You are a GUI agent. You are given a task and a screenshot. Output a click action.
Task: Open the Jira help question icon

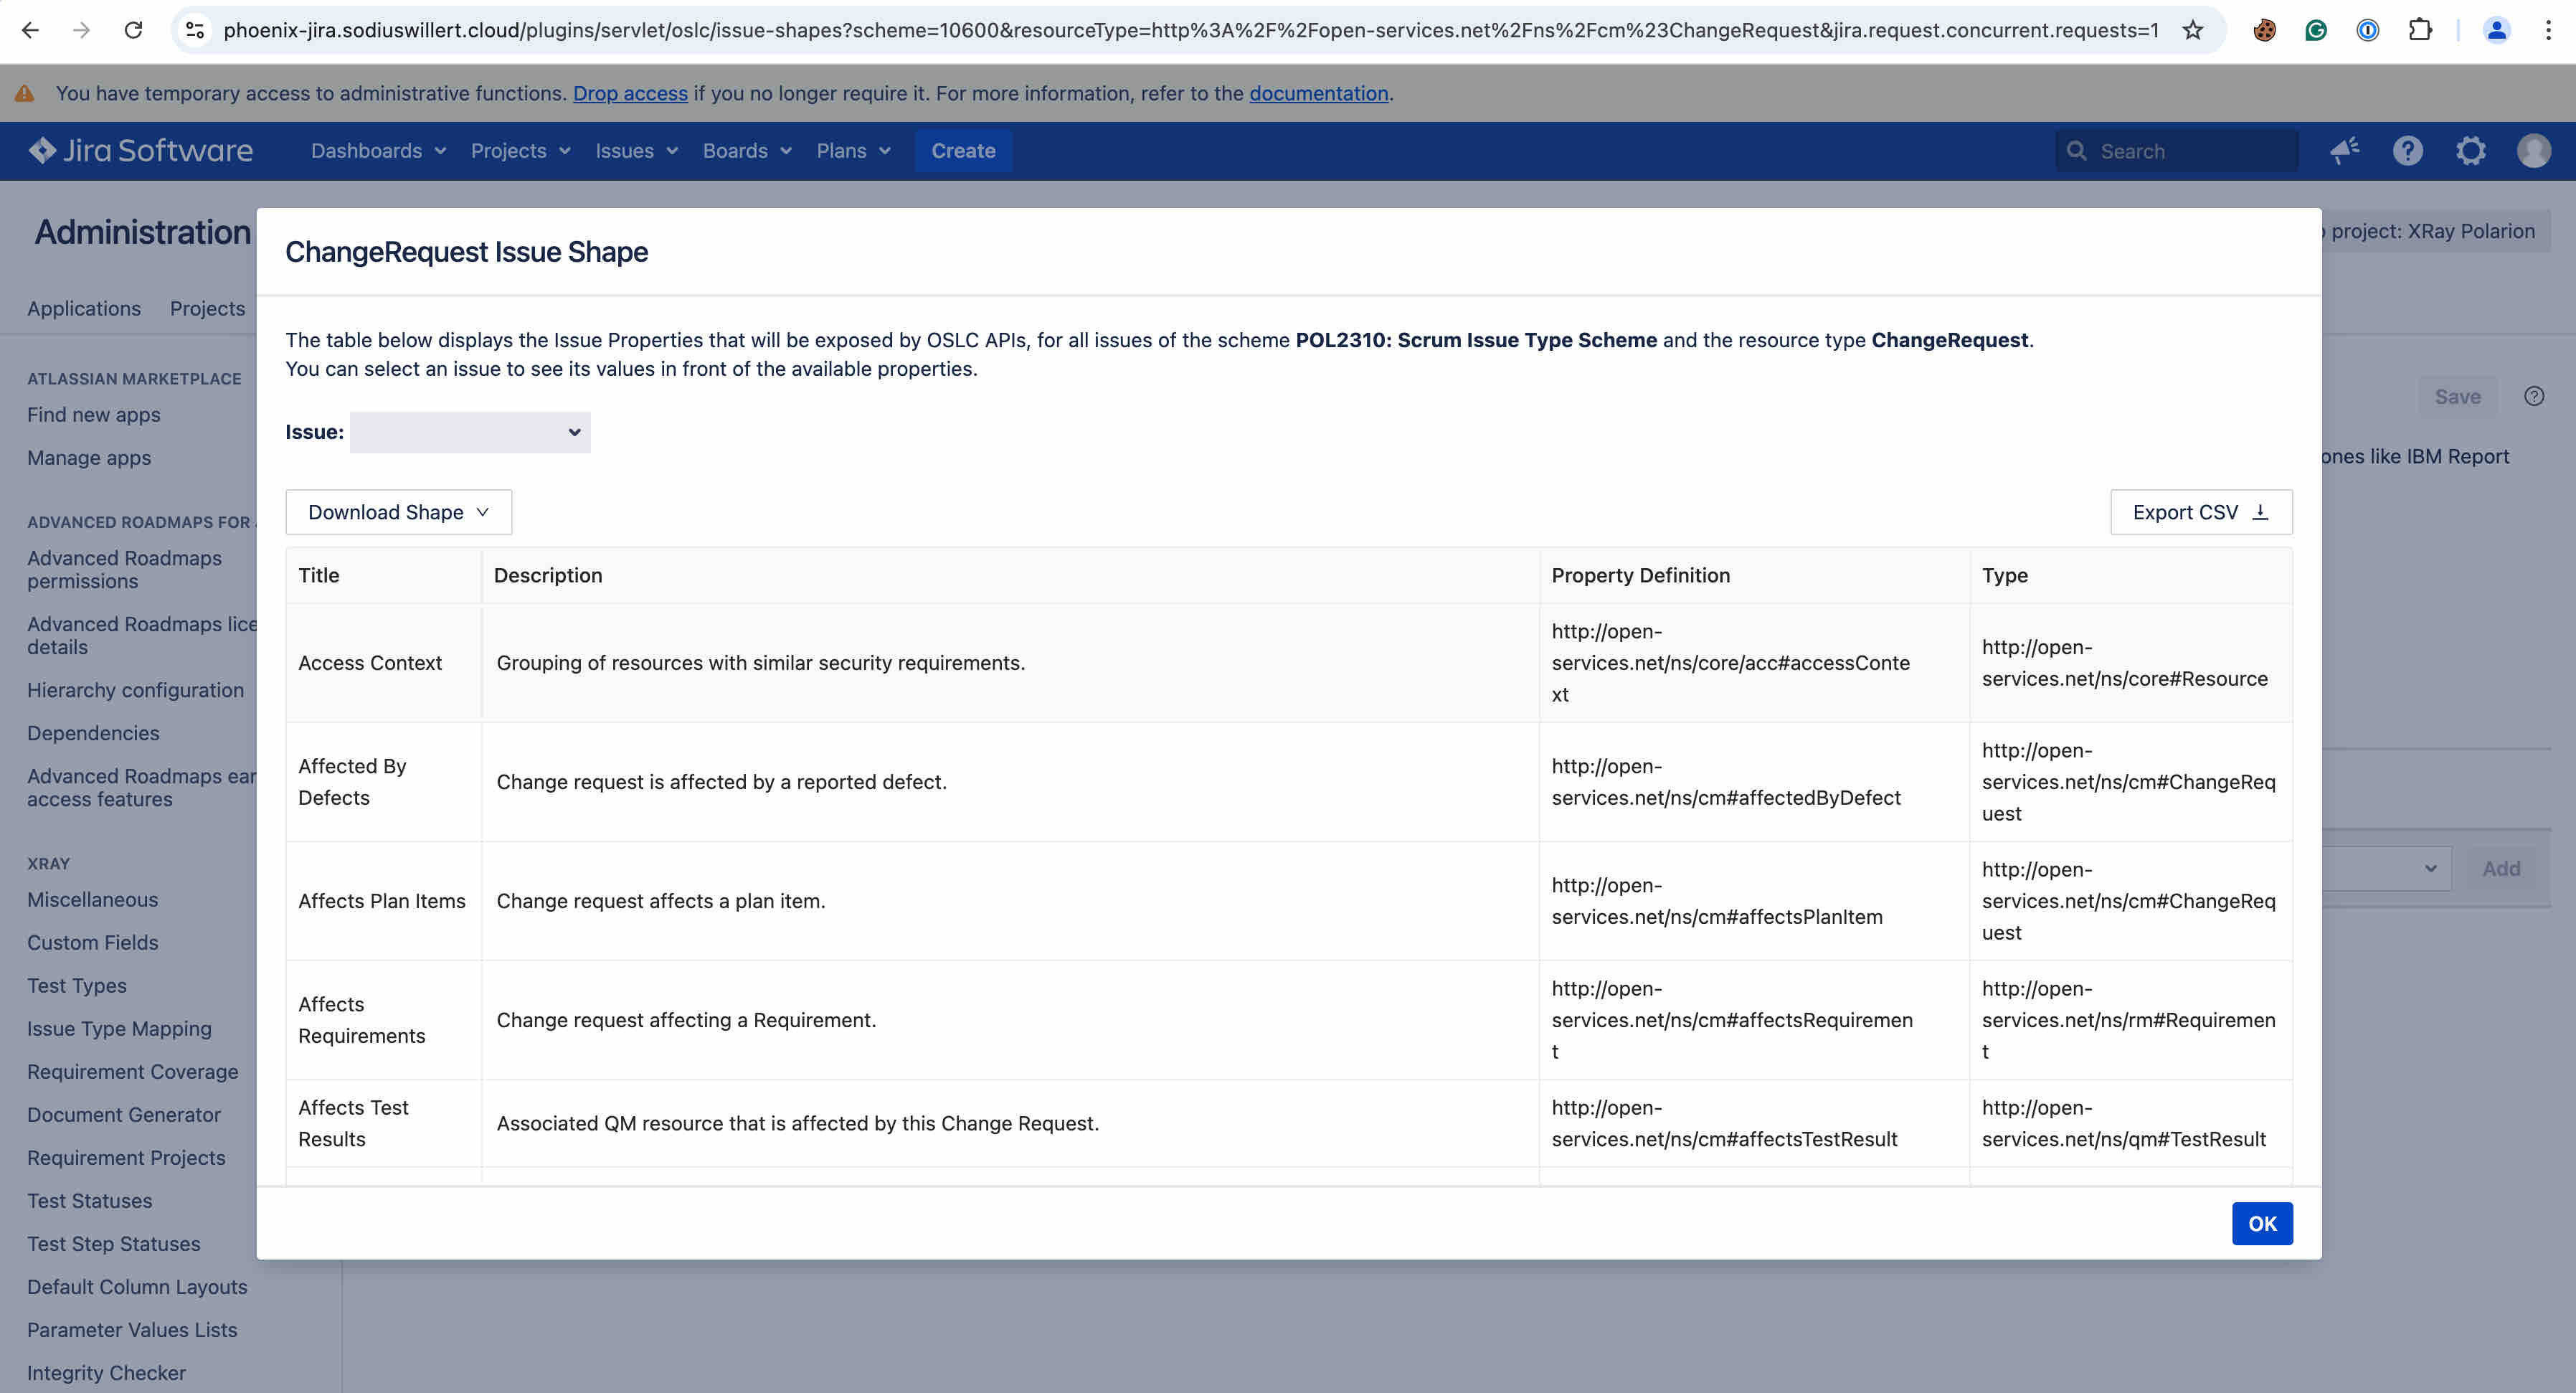tap(2408, 151)
